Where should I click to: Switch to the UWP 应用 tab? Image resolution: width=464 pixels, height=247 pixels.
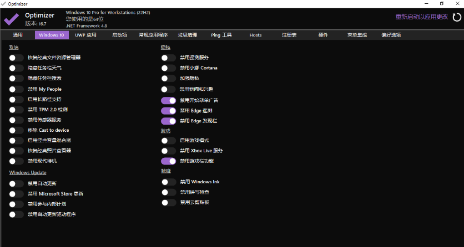point(85,35)
